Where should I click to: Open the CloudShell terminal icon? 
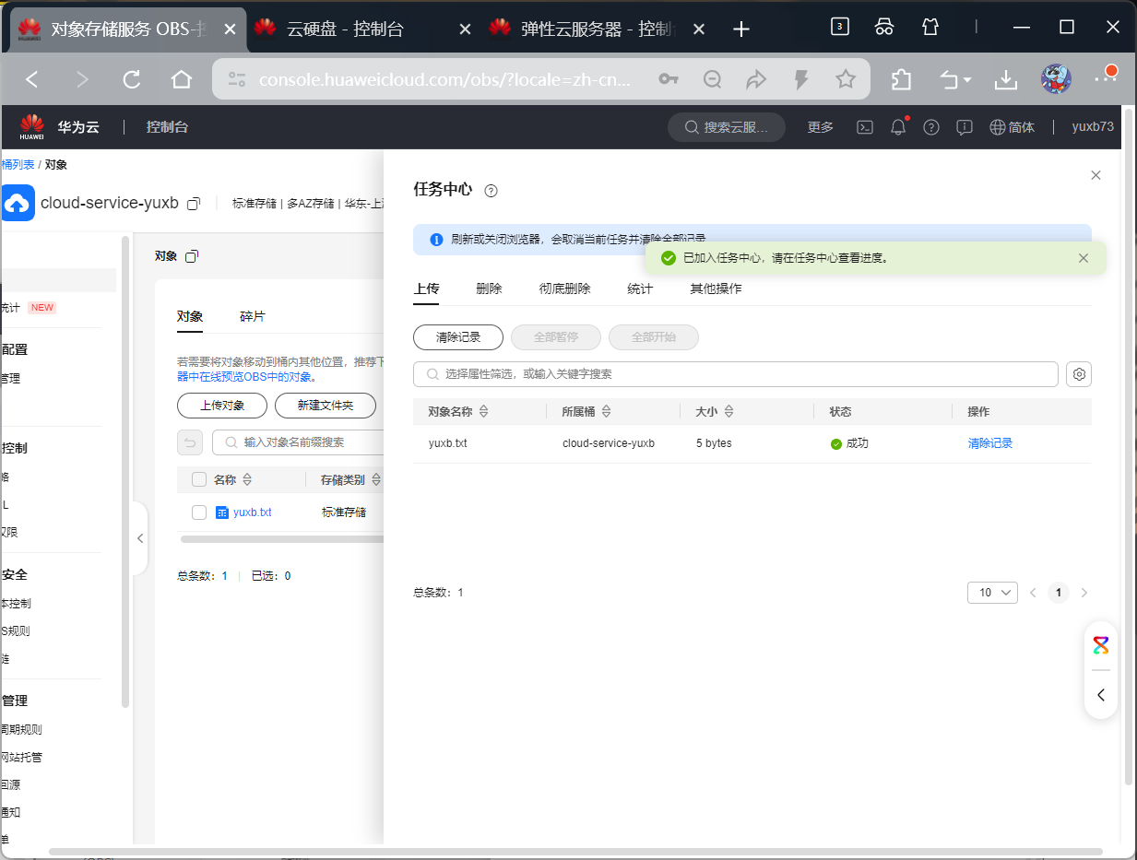point(865,127)
